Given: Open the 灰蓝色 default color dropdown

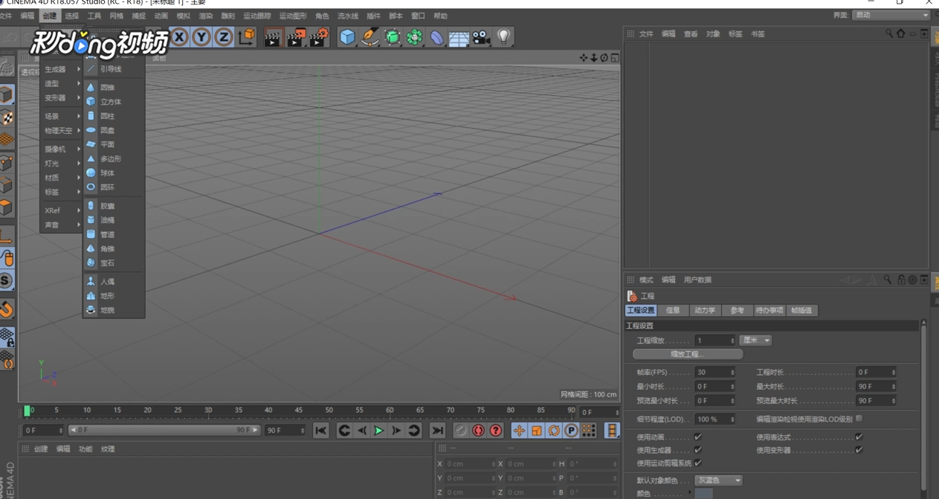Looking at the screenshot, I should click(718, 480).
